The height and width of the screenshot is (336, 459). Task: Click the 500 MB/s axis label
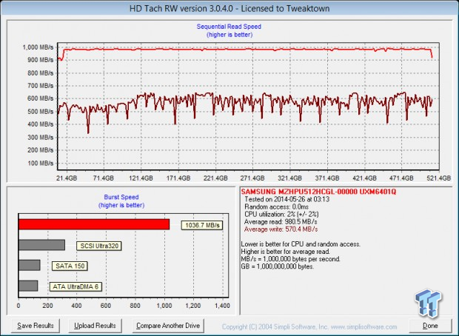(41, 112)
